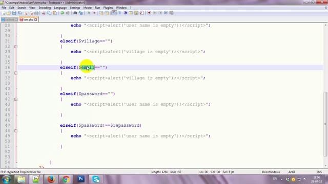Click the Close document toolbar icon
Viewport: 328px width, 184px height.
(x=26, y=13)
